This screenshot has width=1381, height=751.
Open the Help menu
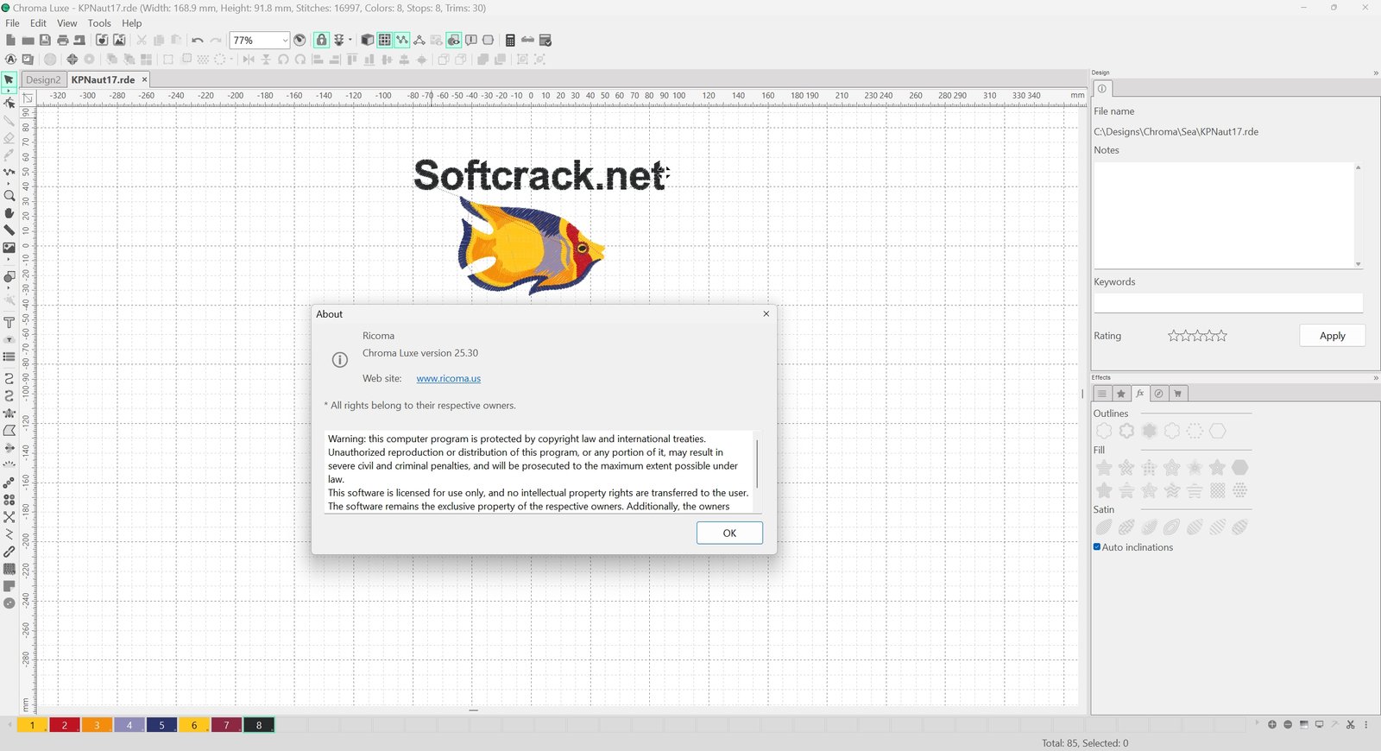(x=131, y=23)
